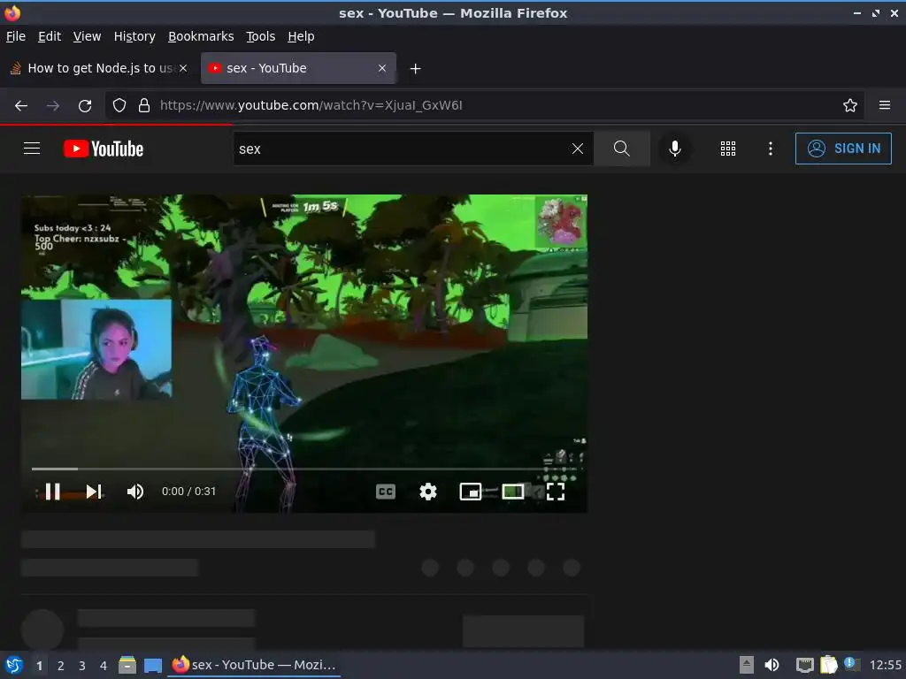Open the file manager taskbar launcher
906x679 pixels.
(127, 665)
